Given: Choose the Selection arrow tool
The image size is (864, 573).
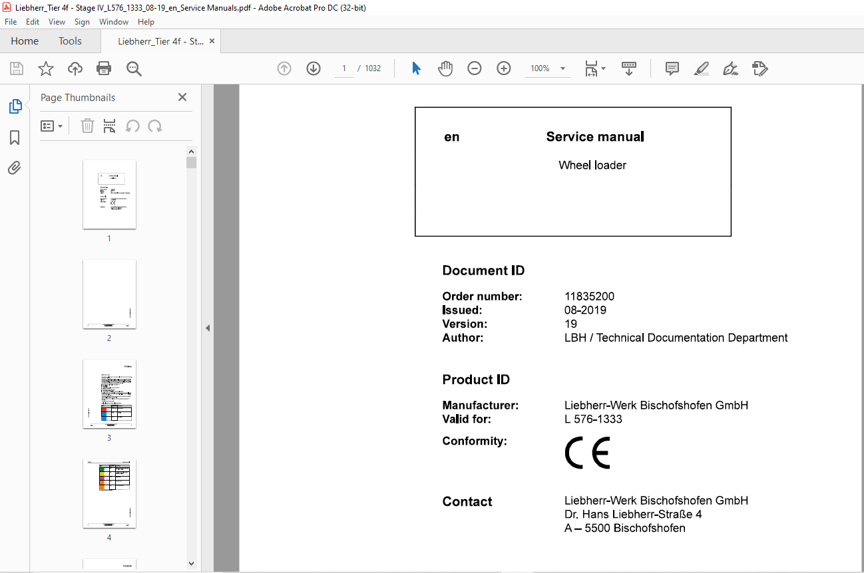Looking at the screenshot, I should pyautogui.click(x=416, y=68).
